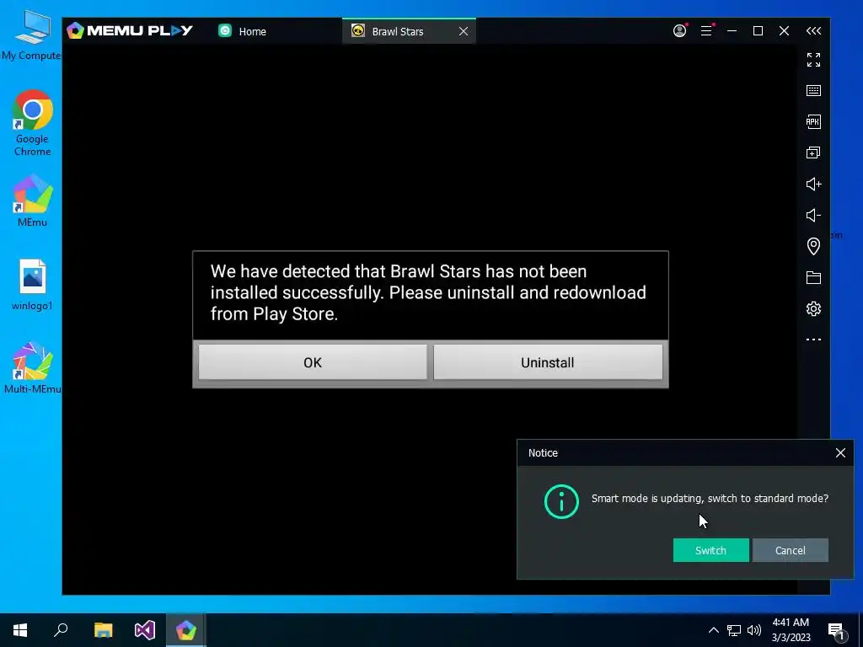
Task: Open taskbar search
Action: coord(61,630)
